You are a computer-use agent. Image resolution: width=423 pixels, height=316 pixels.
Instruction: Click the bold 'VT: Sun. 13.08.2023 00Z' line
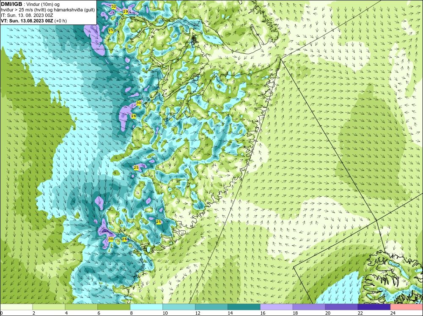click(x=27, y=20)
